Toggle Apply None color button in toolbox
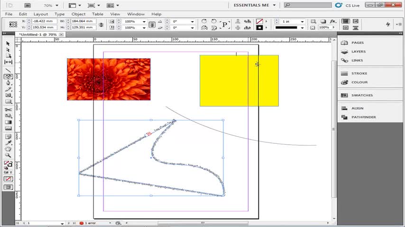405x227 pixels. pyautogui.click(x=8, y=179)
